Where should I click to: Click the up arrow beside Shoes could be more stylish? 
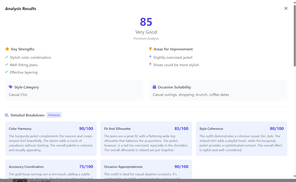(x=150, y=64)
